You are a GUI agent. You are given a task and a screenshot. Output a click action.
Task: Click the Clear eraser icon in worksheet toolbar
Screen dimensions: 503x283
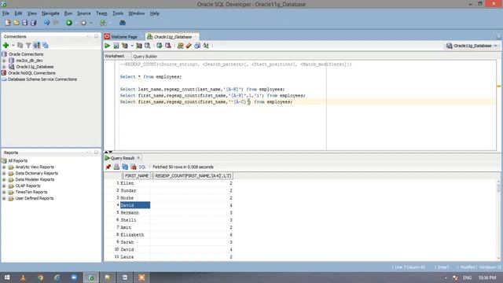189,46
